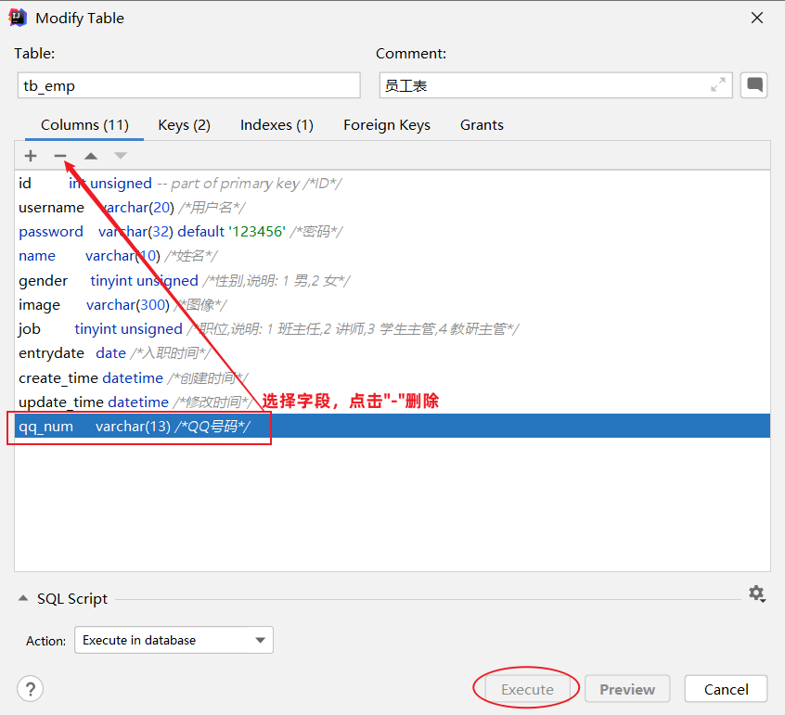Expand the Comment field editor icon
Image resolution: width=785 pixels, height=715 pixels.
[717, 85]
